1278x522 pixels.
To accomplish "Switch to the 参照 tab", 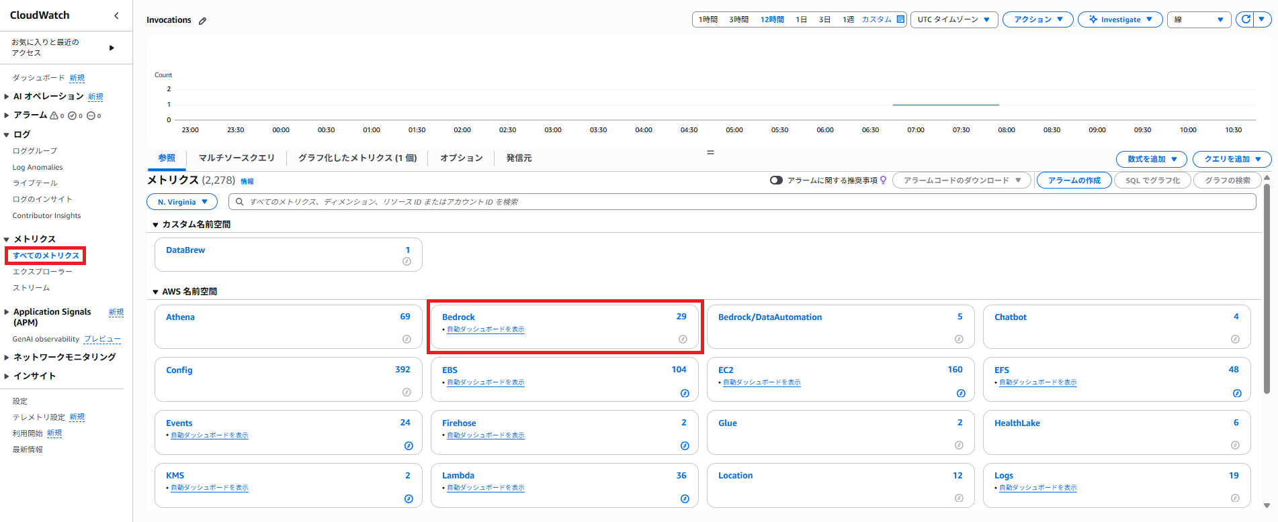I will pyautogui.click(x=167, y=158).
